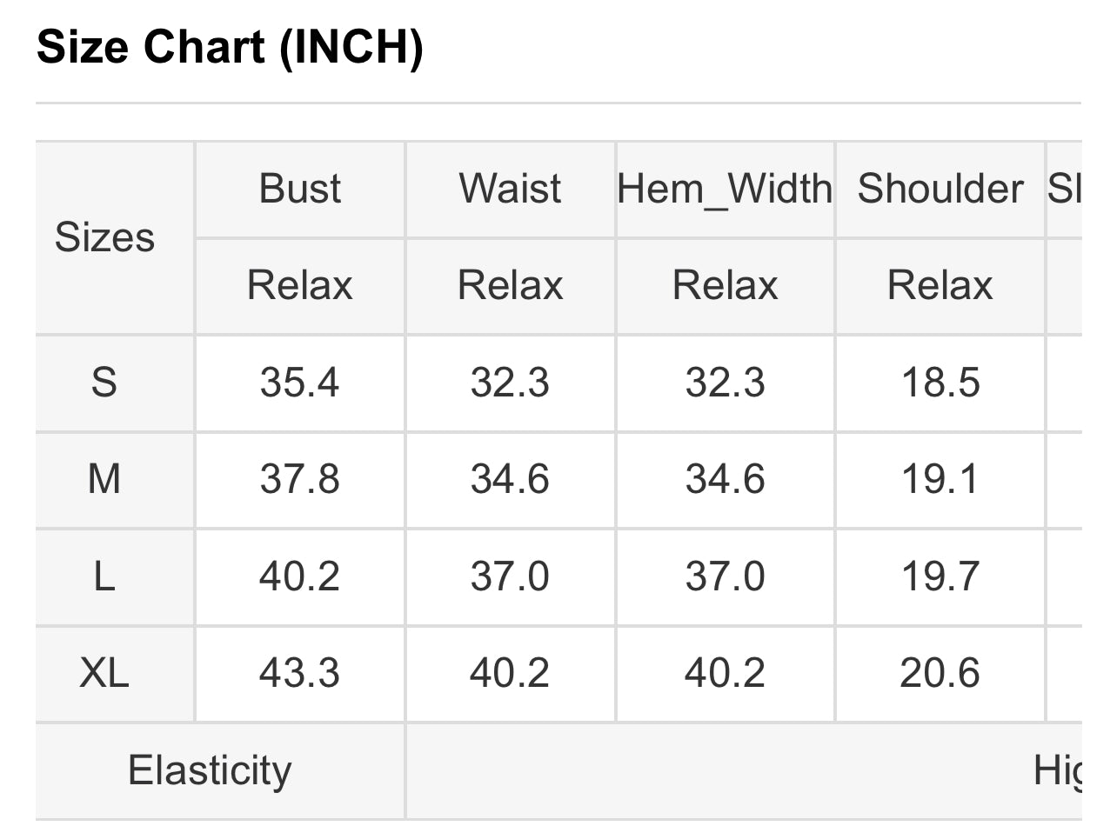The image size is (1117, 826).
Task: Select the M size row label
Action: [104, 479]
